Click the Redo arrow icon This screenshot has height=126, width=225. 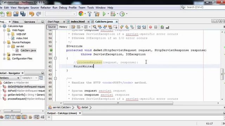point(38,14)
